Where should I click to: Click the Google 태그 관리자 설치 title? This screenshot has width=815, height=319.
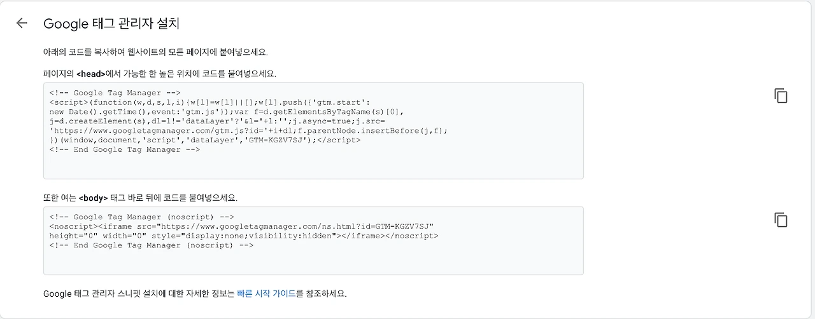click(x=111, y=24)
